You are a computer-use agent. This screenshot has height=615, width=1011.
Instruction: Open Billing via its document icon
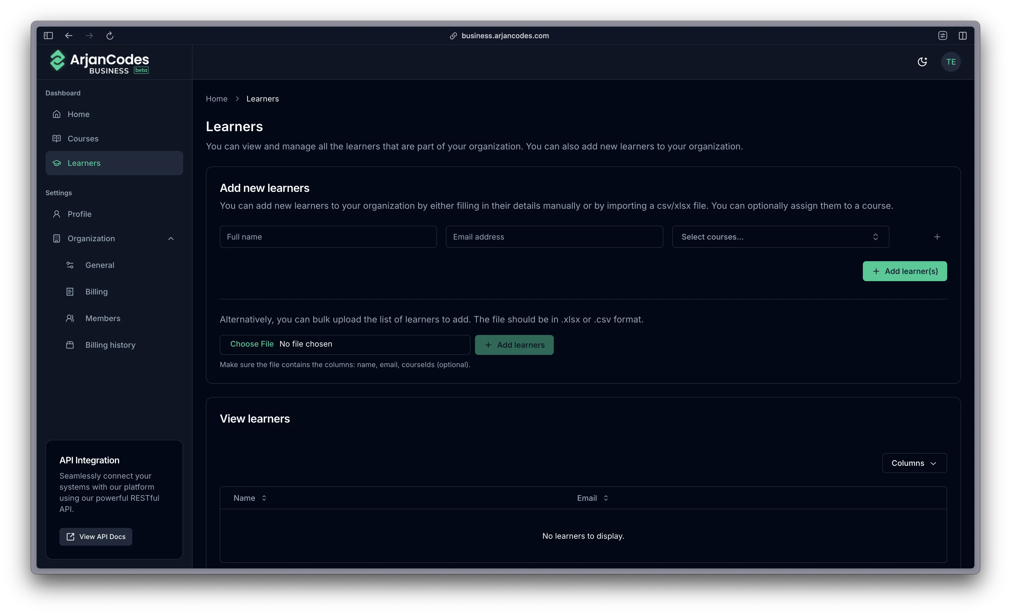coord(70,291)
